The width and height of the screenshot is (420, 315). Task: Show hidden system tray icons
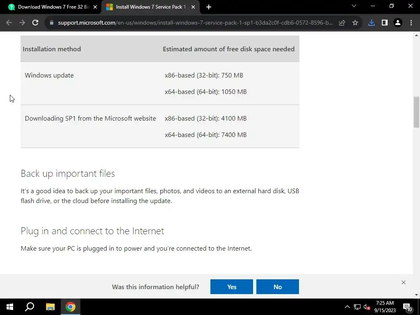pos(347,307)
